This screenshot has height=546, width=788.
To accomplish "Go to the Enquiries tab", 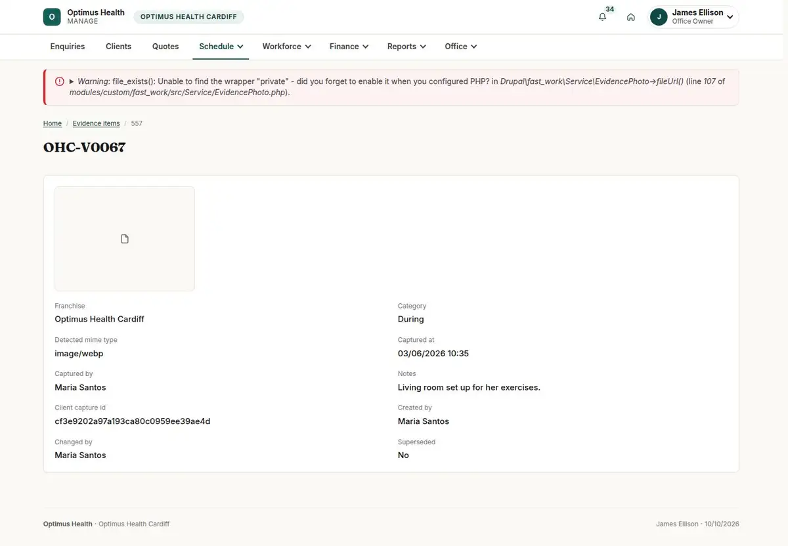I will click(68, 47).
